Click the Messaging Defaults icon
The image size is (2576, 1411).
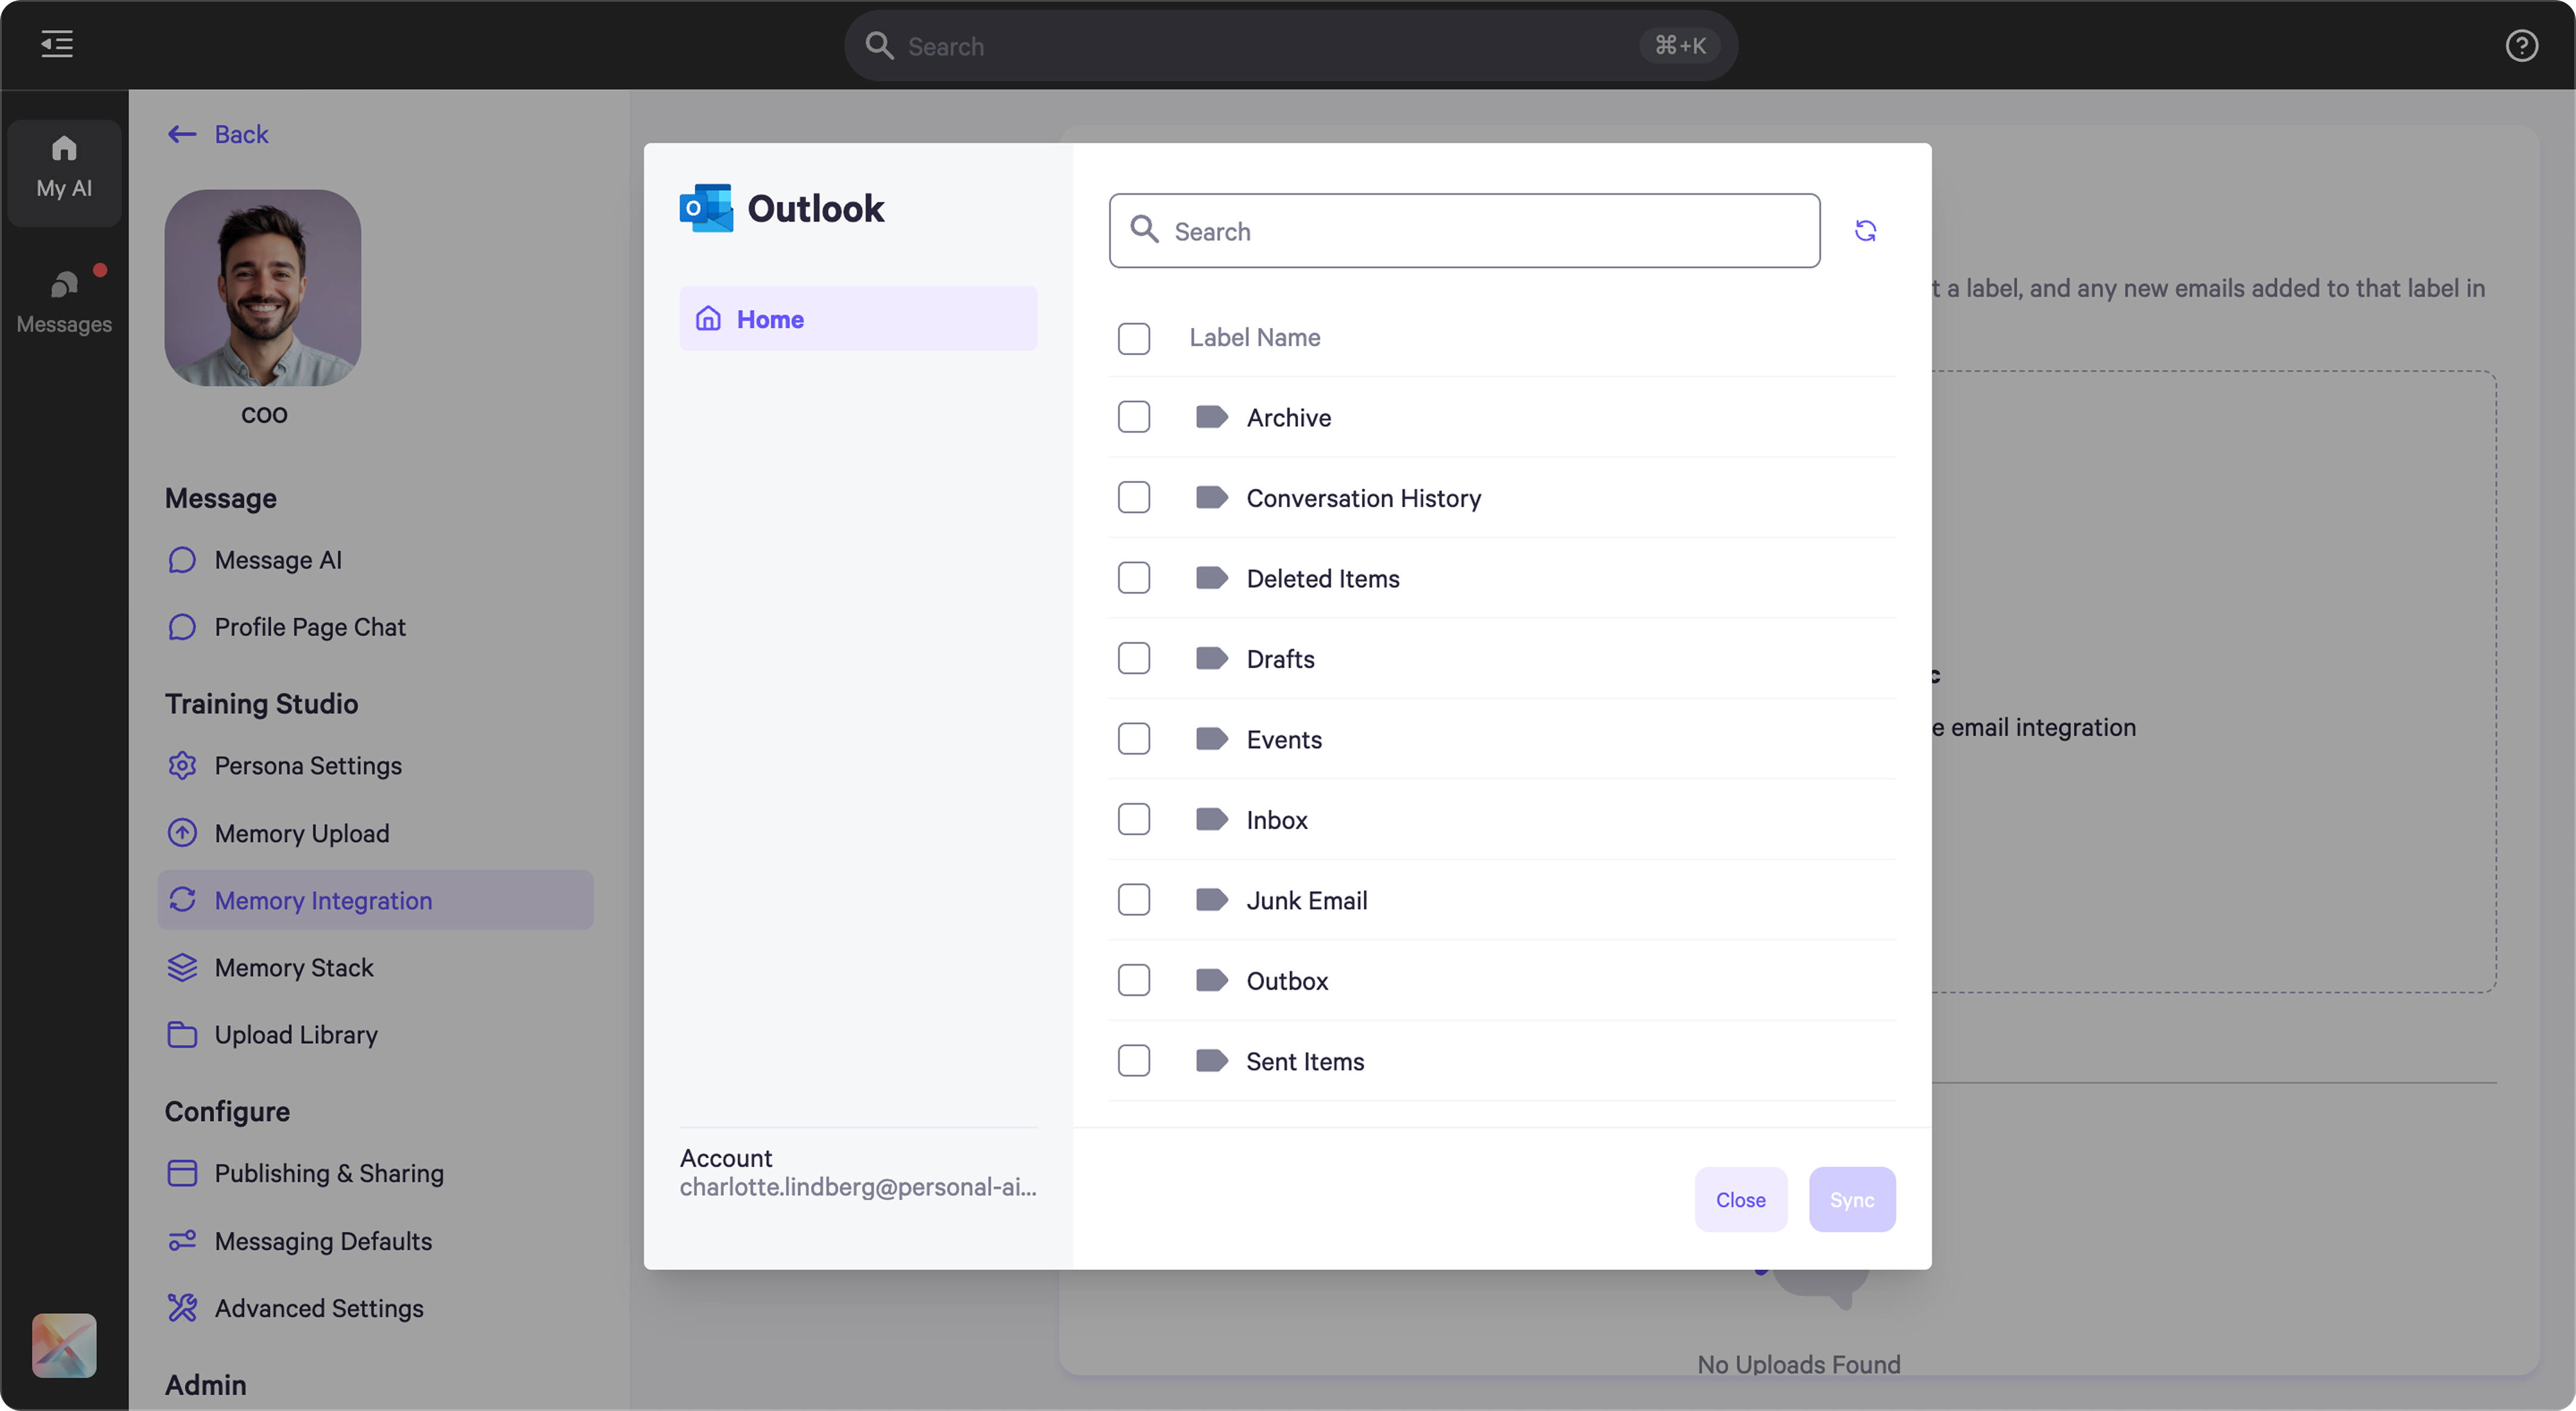pyautogui.click(x=181, y=1241)
